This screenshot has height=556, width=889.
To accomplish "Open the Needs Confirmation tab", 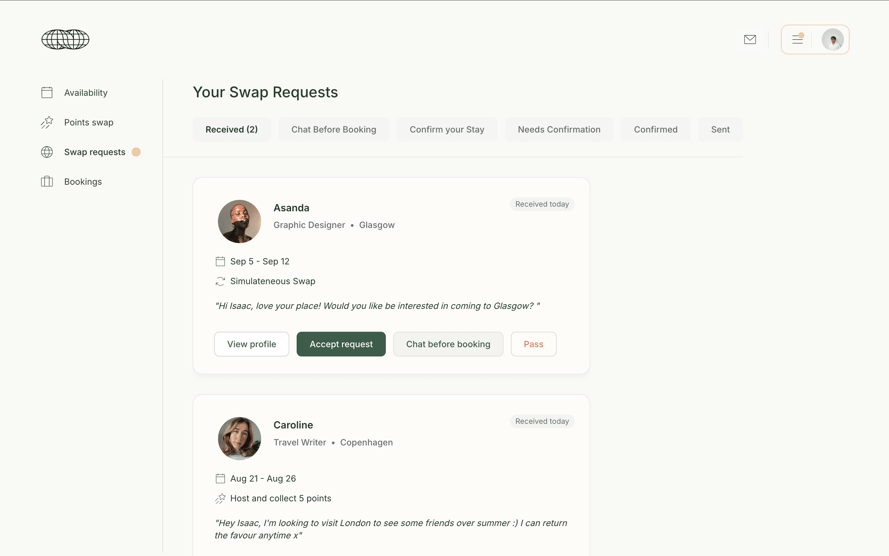I will pos(559,129).
